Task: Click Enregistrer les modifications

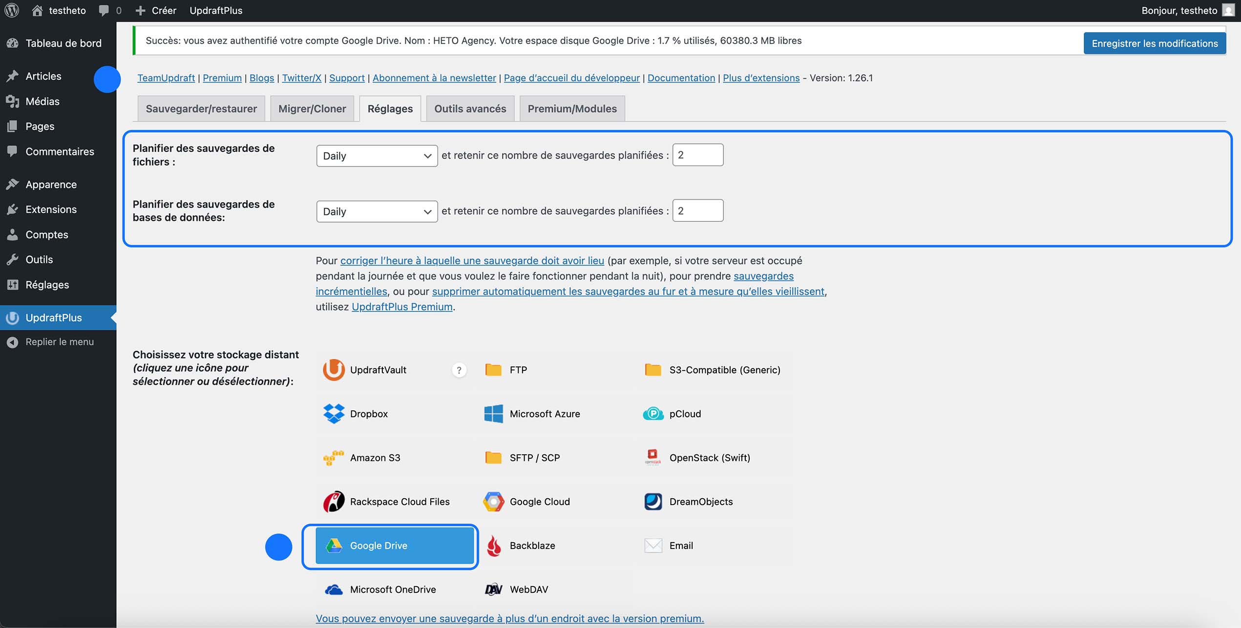Action: (x=1155, y=43)
